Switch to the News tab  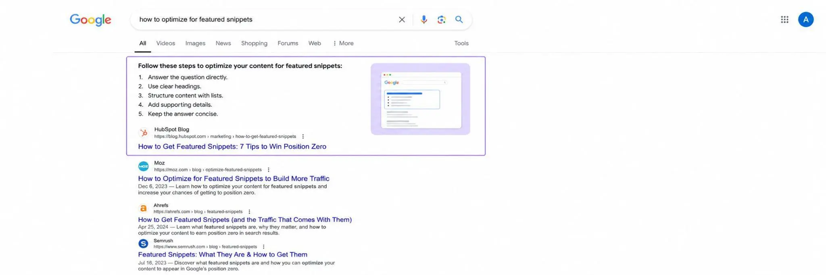point(223,43)
